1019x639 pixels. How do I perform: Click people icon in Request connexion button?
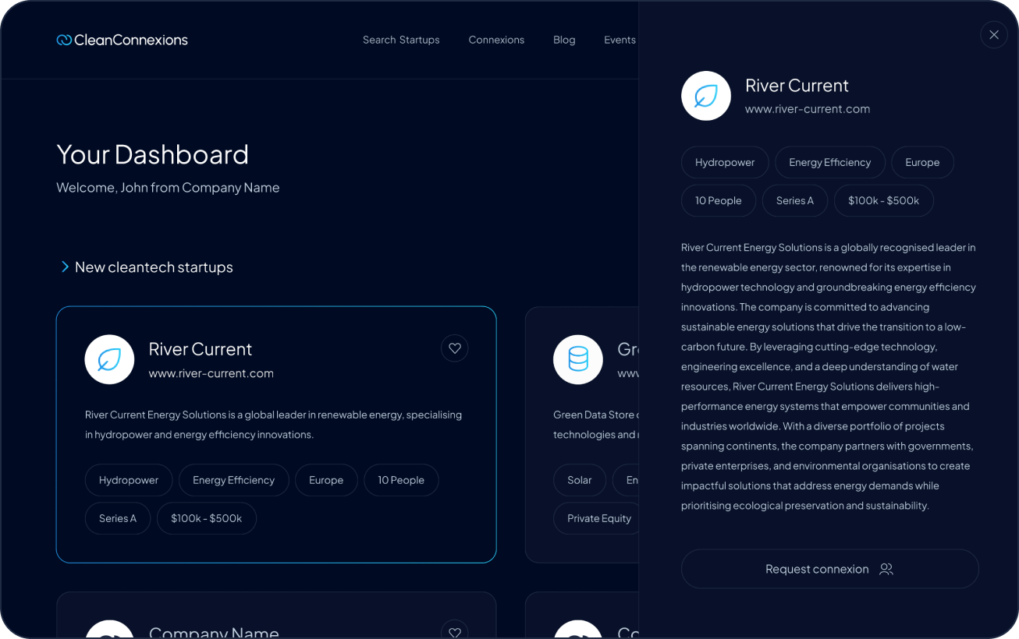tap(886, 569)
